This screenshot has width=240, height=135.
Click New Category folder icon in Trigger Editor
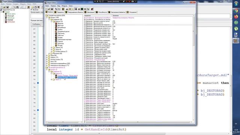click(33, 7)
